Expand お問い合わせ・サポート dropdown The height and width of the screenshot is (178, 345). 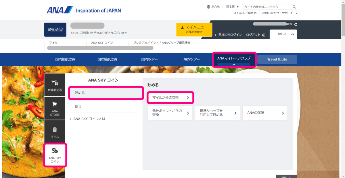point(279,13)
